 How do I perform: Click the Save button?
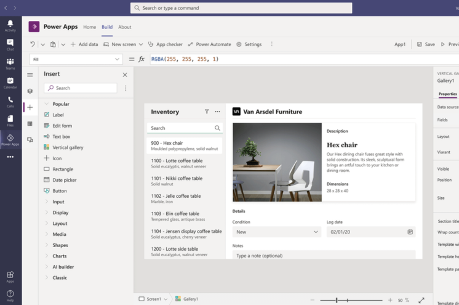pos(426,44)
